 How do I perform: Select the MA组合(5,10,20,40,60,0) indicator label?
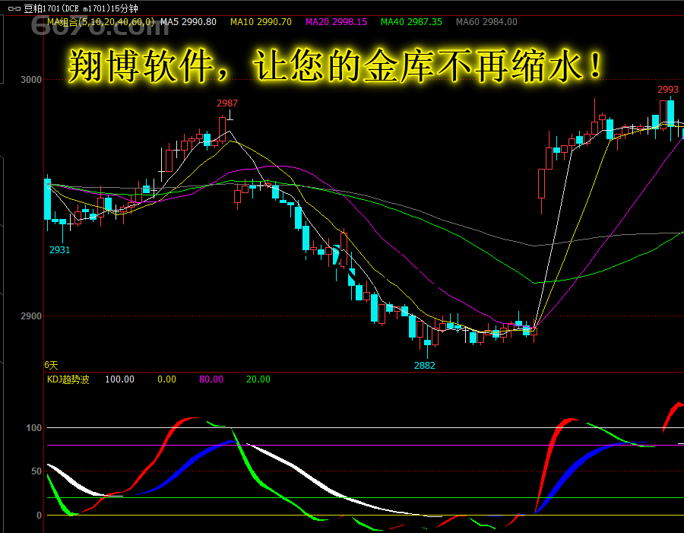click(x=100, y=22)
